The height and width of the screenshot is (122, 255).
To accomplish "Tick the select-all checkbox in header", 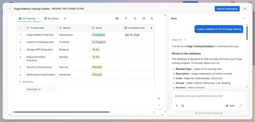I will 20,28.
